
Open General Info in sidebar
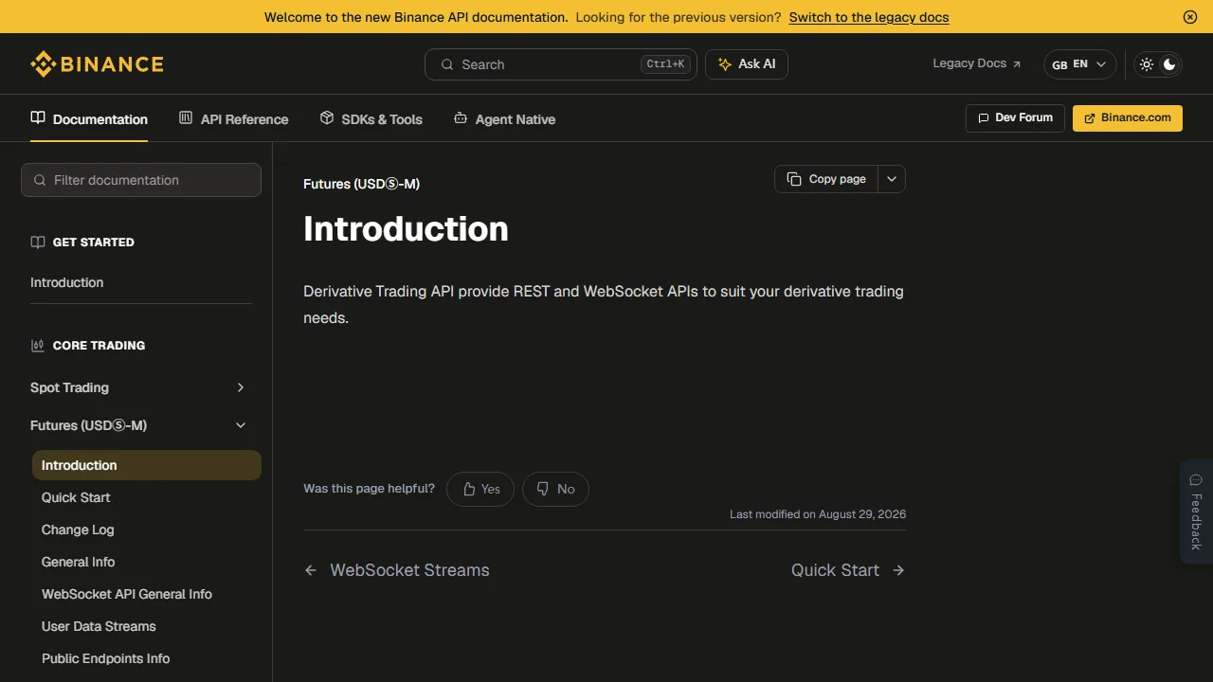tap(78, 562)
